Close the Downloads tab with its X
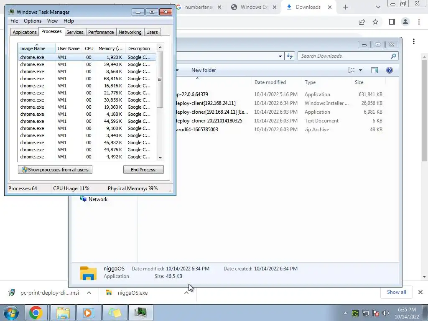This screenshot has height=321, width=428. click(330, 7)
